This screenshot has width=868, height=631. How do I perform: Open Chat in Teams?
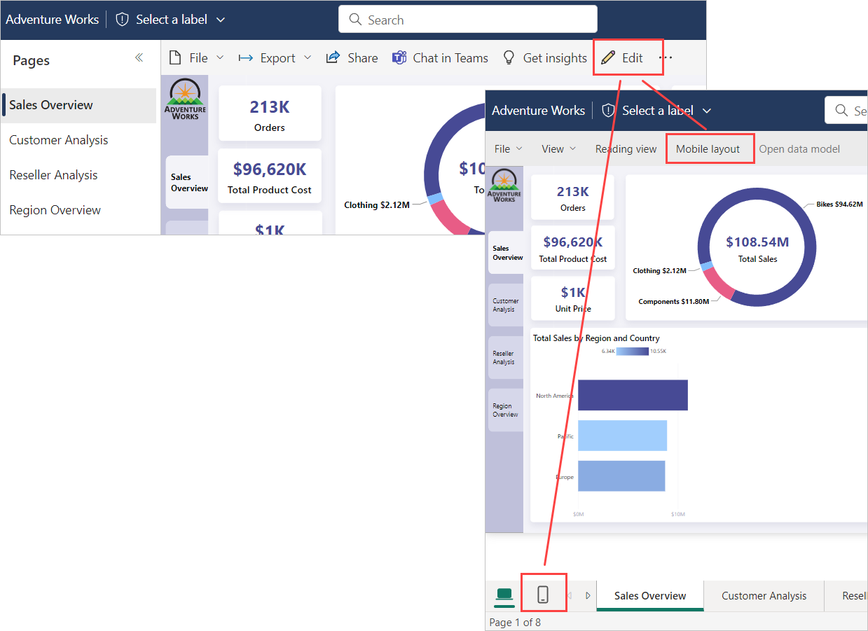click(399, 57)
